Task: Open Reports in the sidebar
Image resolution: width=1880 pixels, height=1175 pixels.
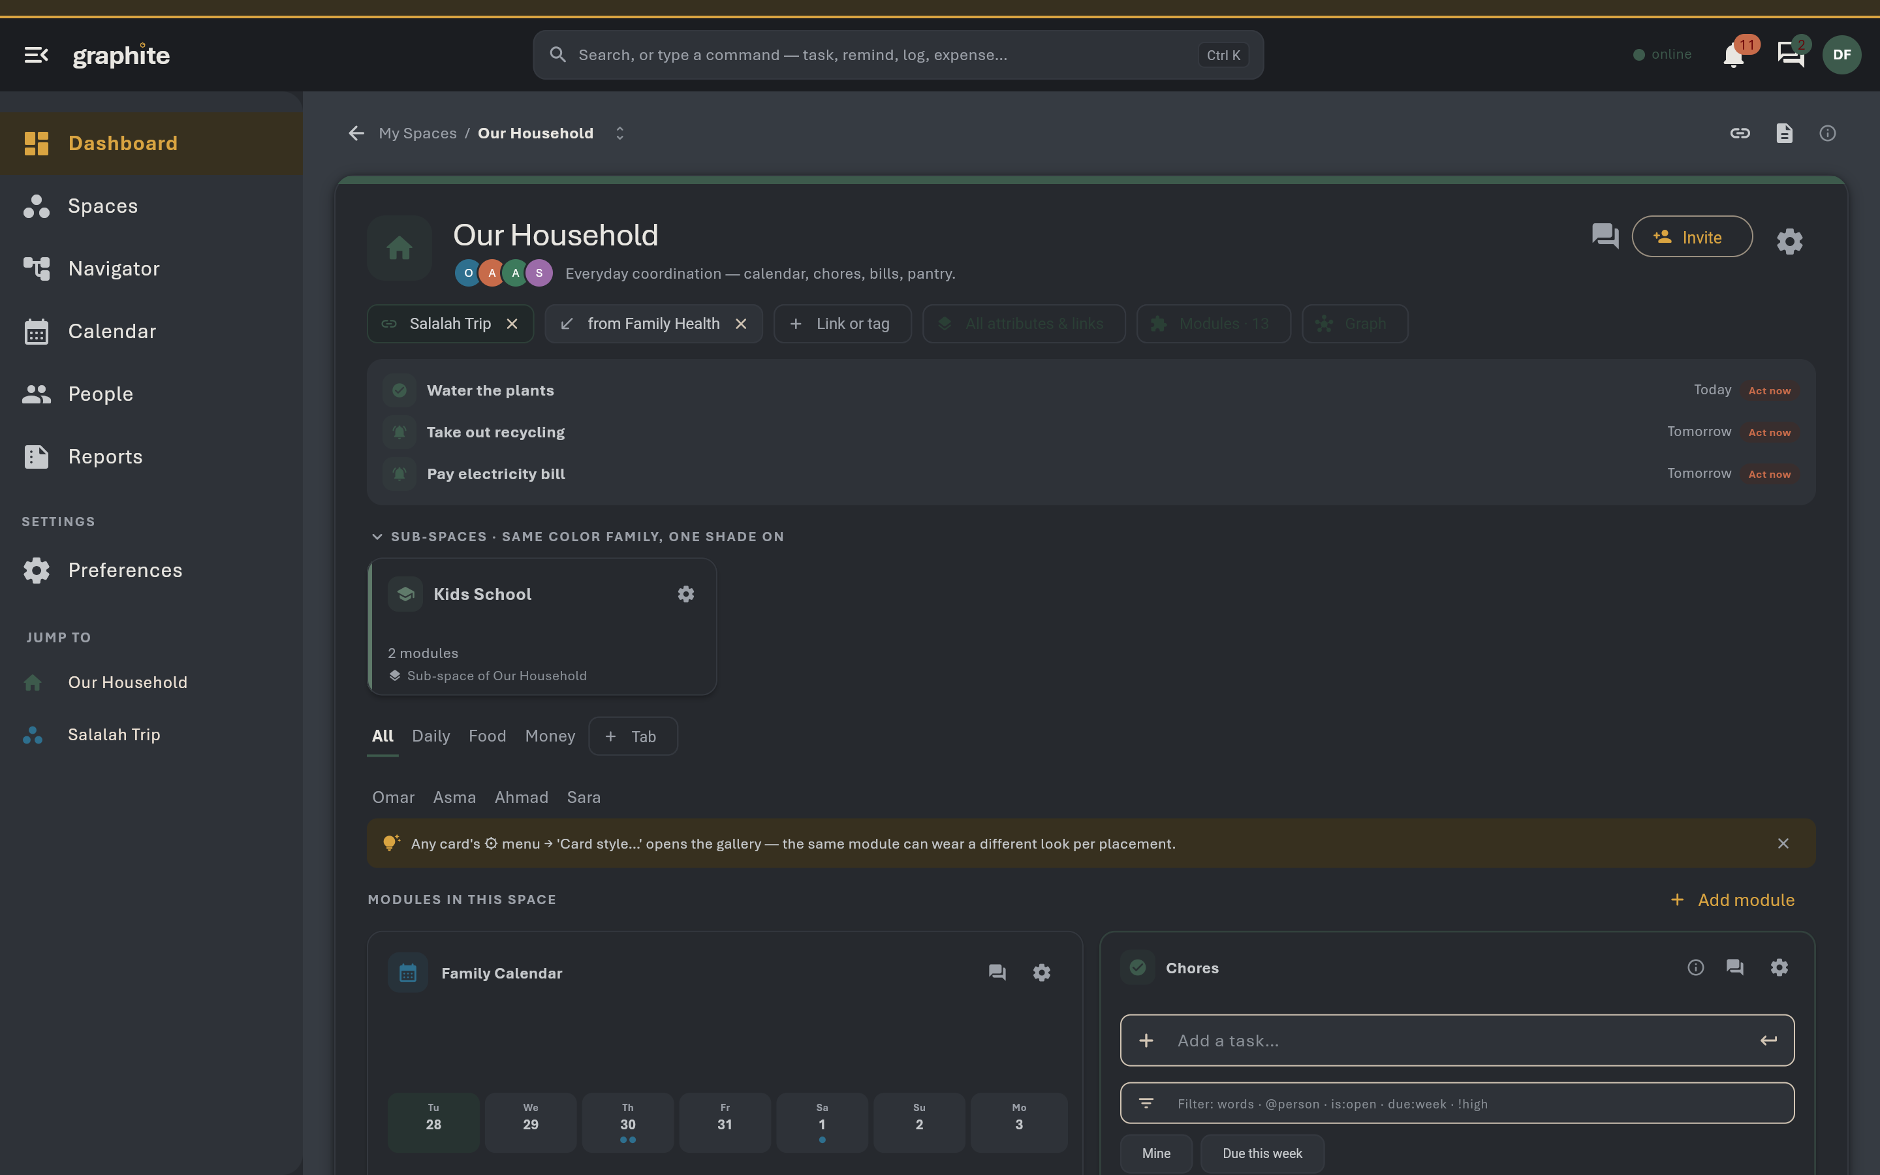Action: point(151,457)
